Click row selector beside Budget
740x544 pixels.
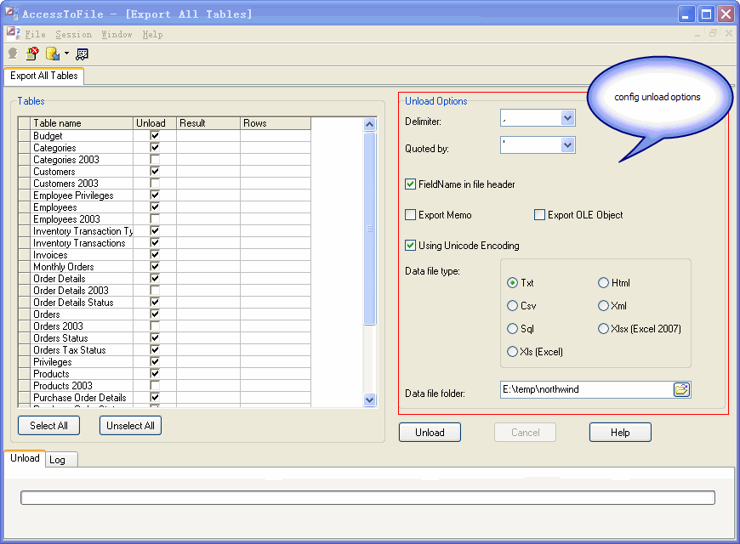click(x=25, y=136)
